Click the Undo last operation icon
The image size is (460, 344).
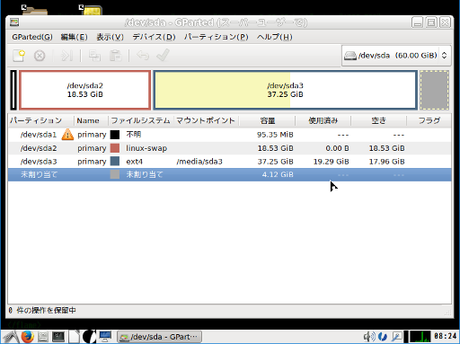pos(143,56)
